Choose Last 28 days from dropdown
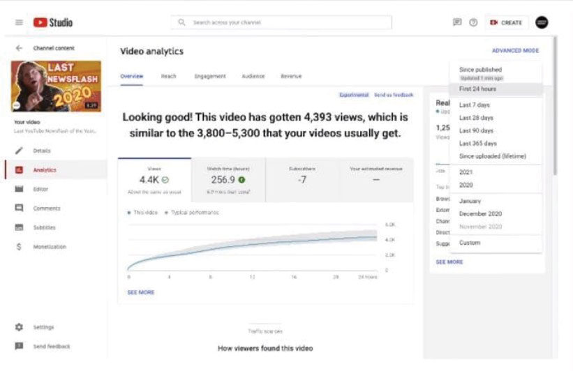 pyautogui.click(x=476, y=118)
